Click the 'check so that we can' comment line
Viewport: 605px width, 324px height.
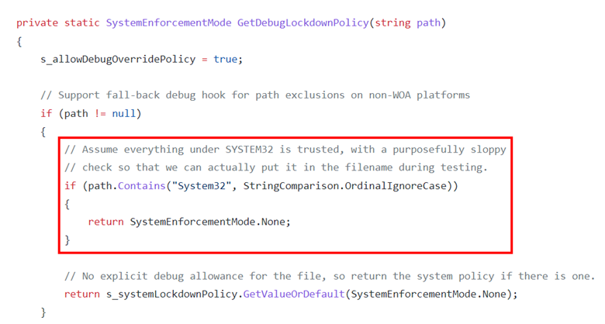276,167
